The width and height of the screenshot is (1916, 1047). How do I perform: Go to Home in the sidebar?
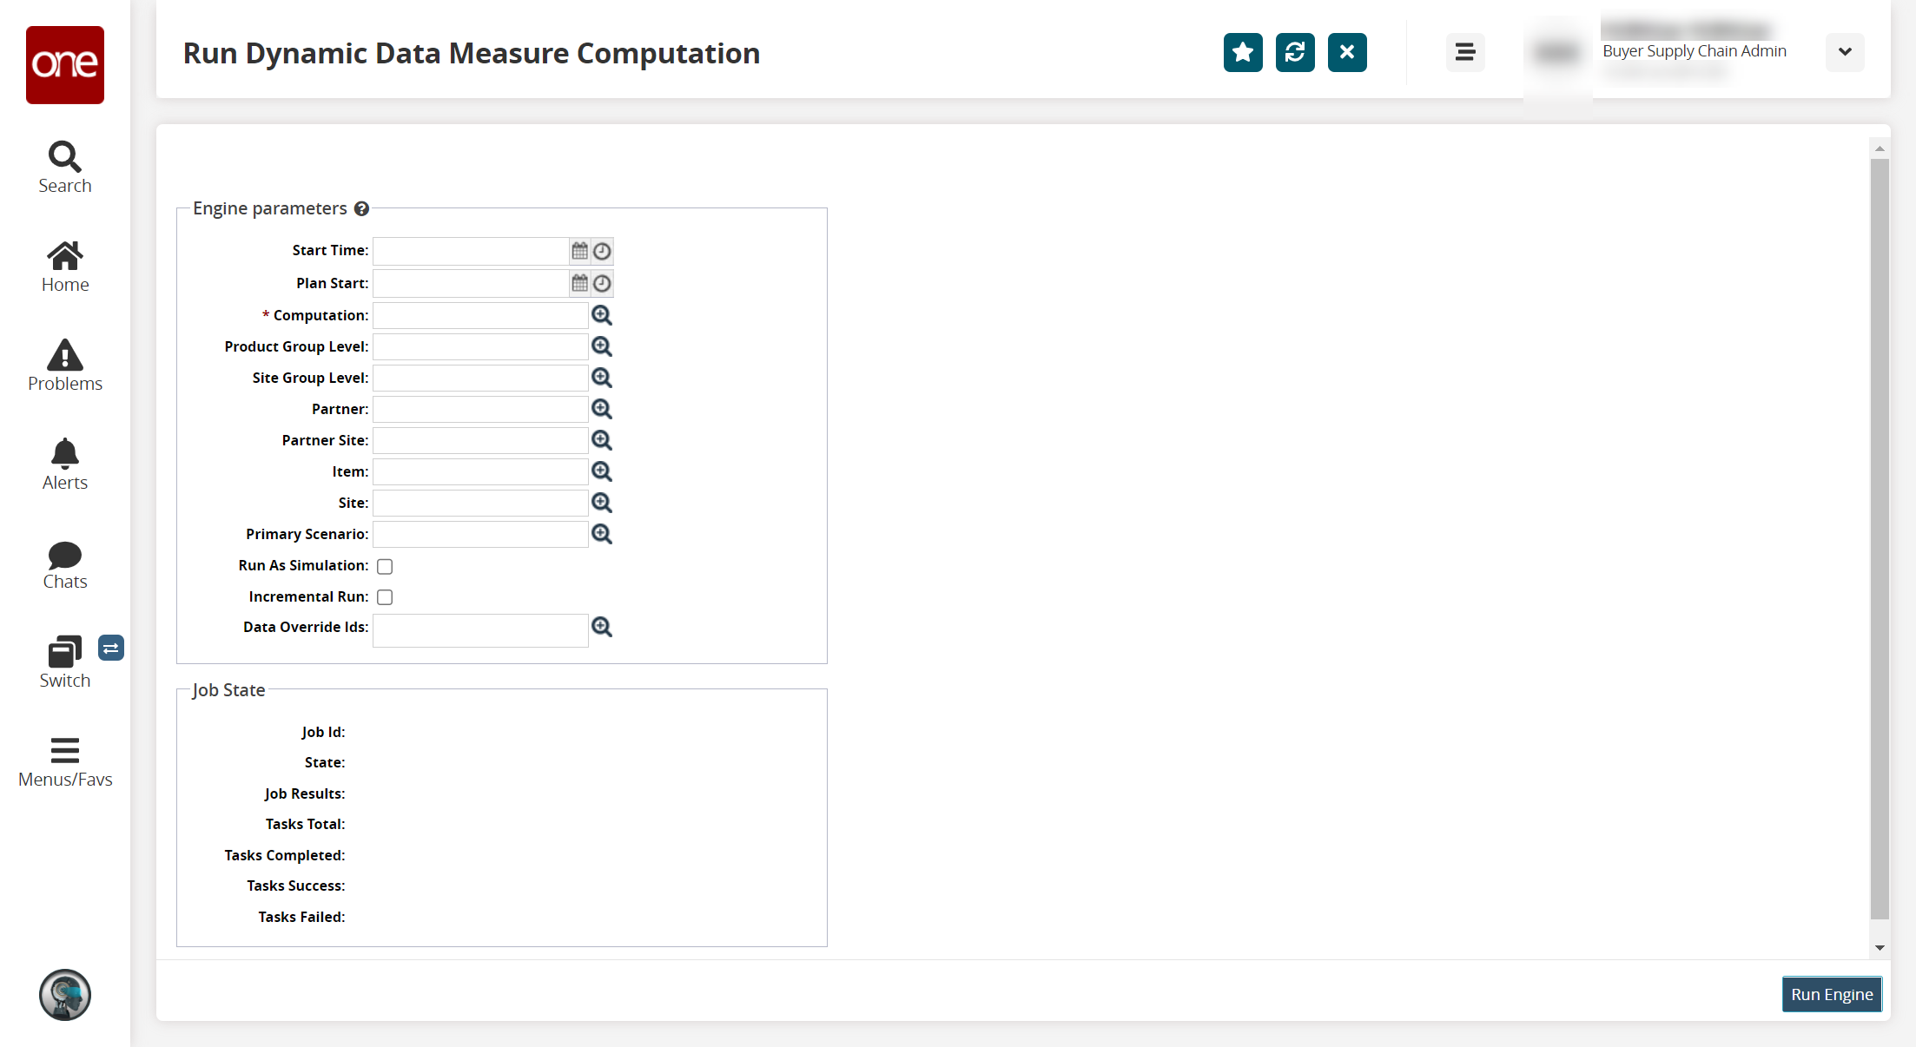[x=65, y=267]
